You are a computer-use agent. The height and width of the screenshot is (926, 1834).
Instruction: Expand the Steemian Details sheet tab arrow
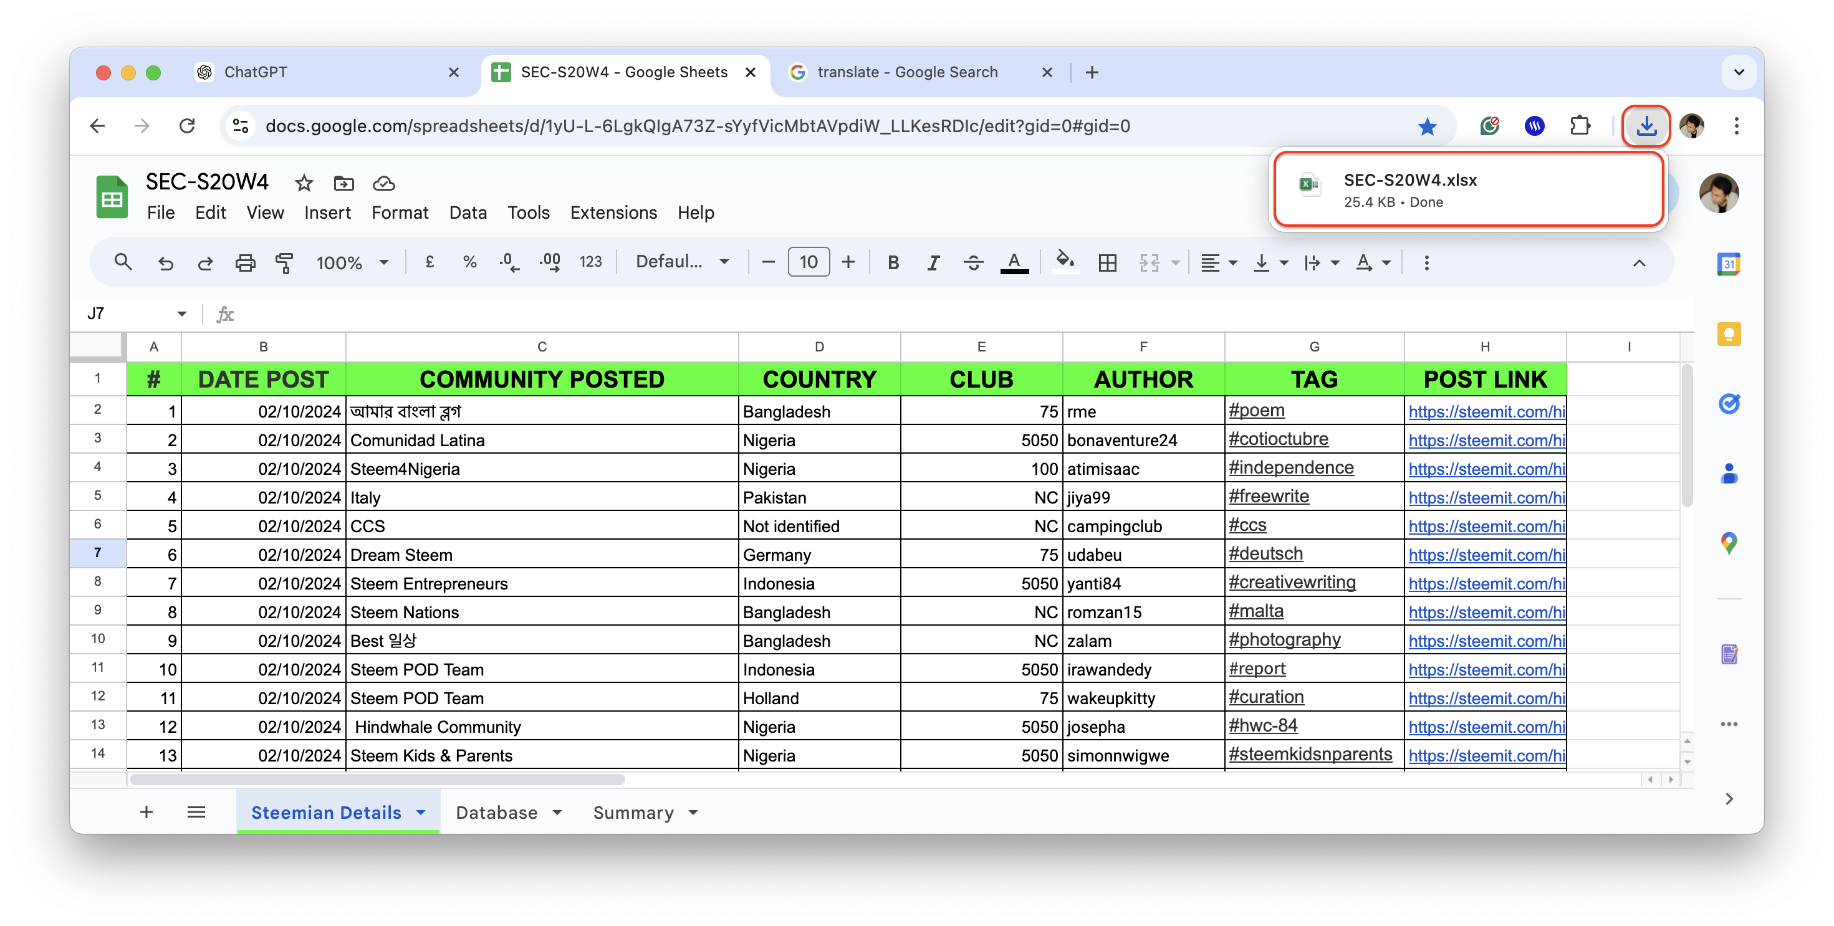coord(421,812)
